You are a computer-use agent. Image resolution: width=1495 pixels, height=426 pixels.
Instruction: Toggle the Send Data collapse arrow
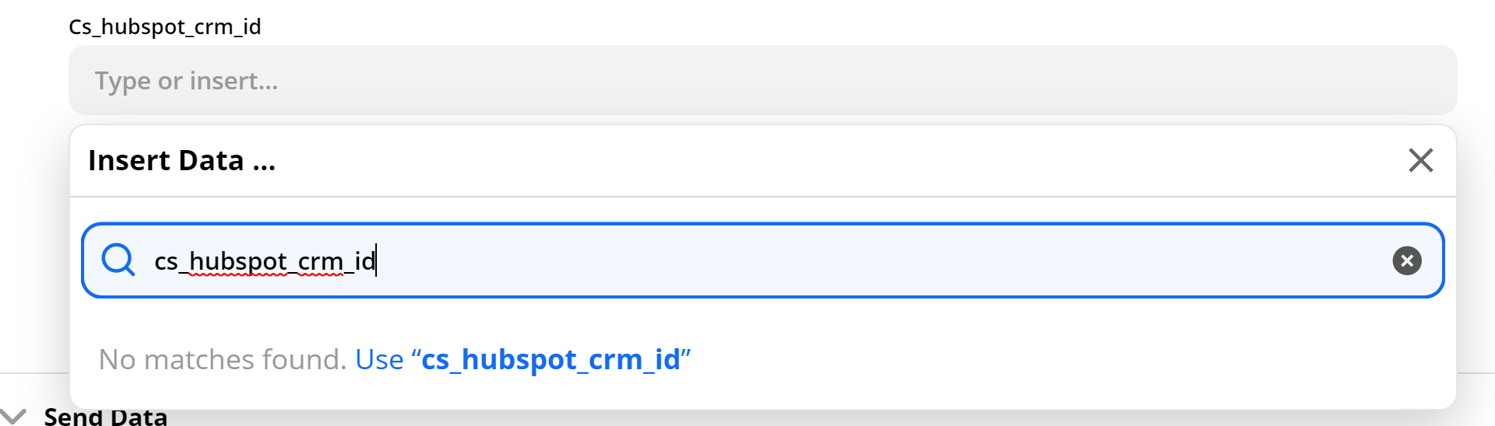[x=13, y=416]
